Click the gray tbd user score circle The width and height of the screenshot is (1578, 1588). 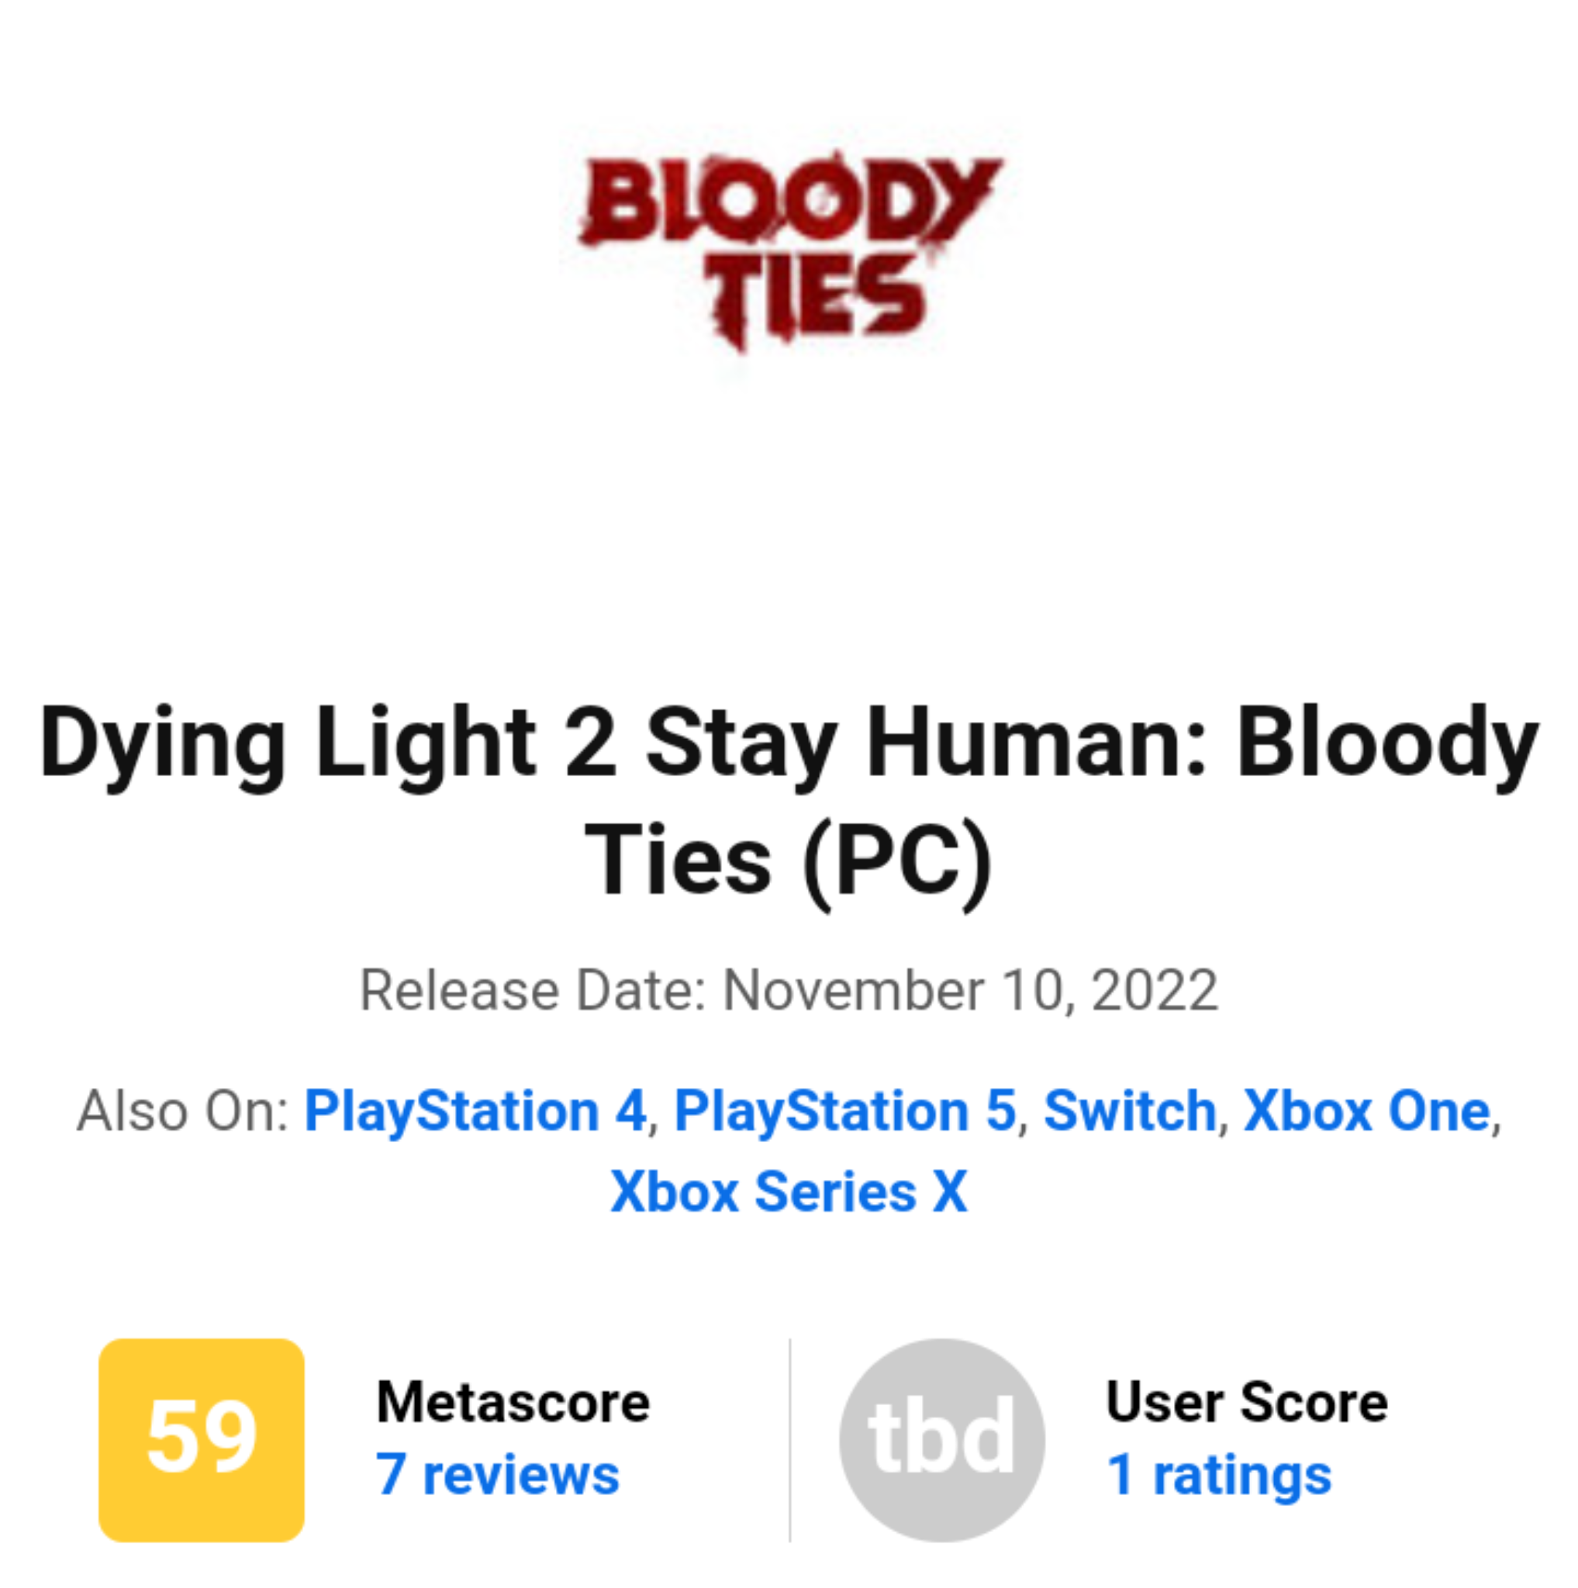point(942,1439)
